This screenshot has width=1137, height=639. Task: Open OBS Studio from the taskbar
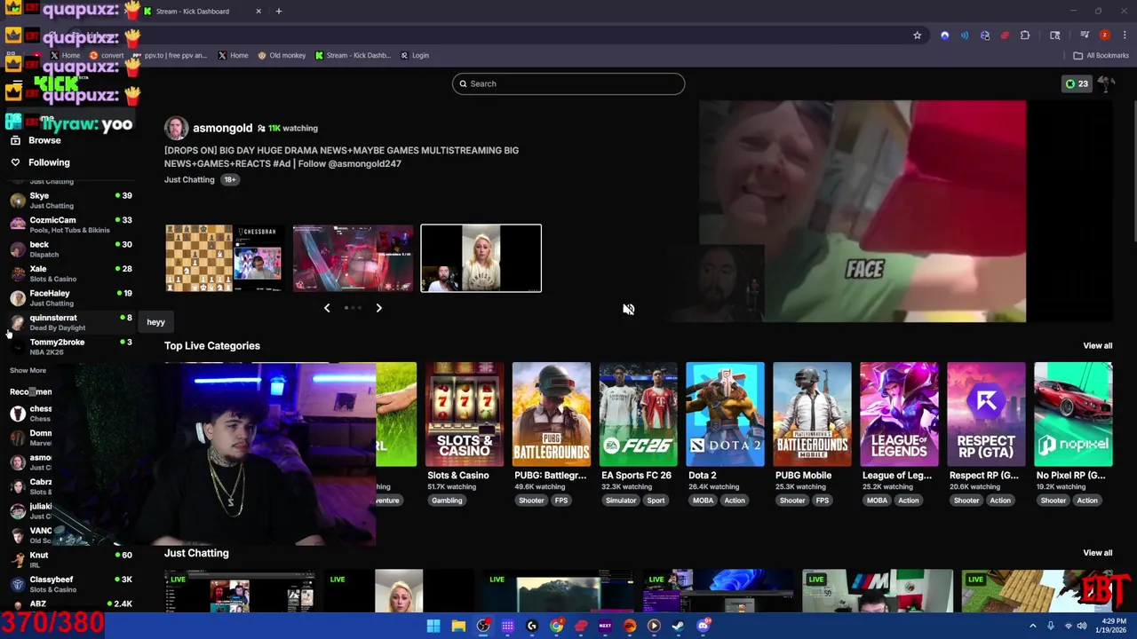[x=483, y=626]
